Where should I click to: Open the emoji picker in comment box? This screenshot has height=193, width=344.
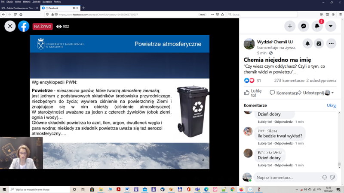pos(325,177)
